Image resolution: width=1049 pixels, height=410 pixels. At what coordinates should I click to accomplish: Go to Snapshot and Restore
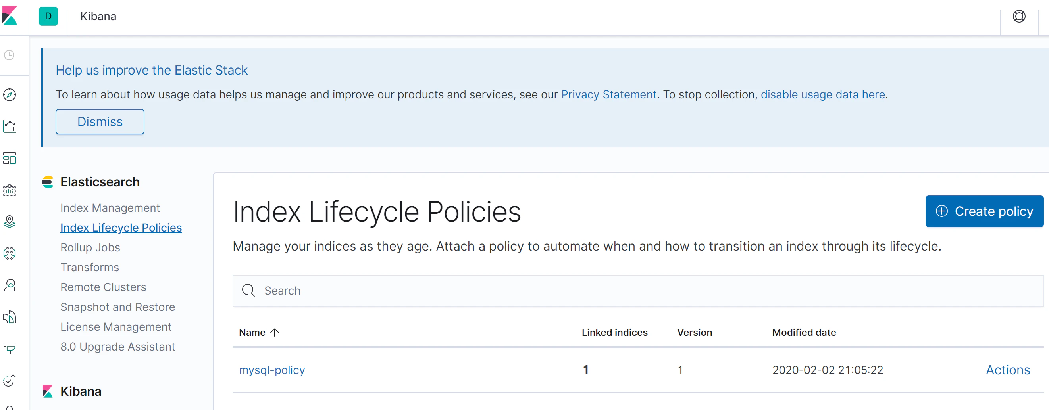click(x=118, y=307)
